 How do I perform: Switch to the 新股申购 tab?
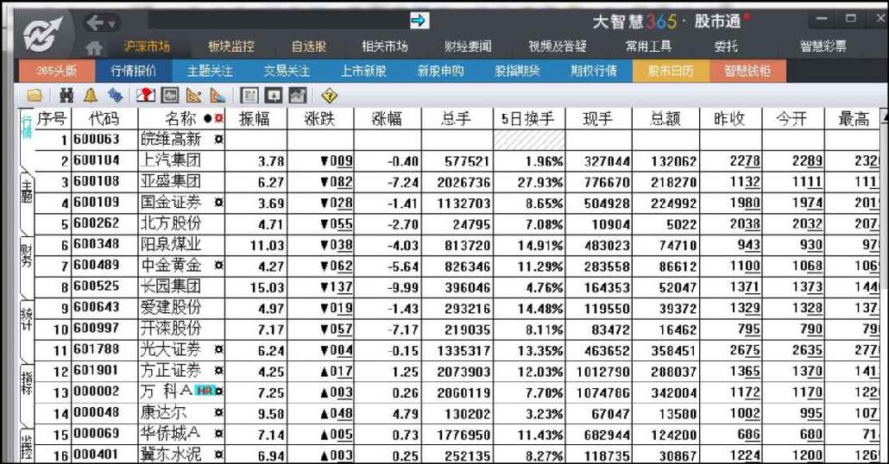(440, 71)
